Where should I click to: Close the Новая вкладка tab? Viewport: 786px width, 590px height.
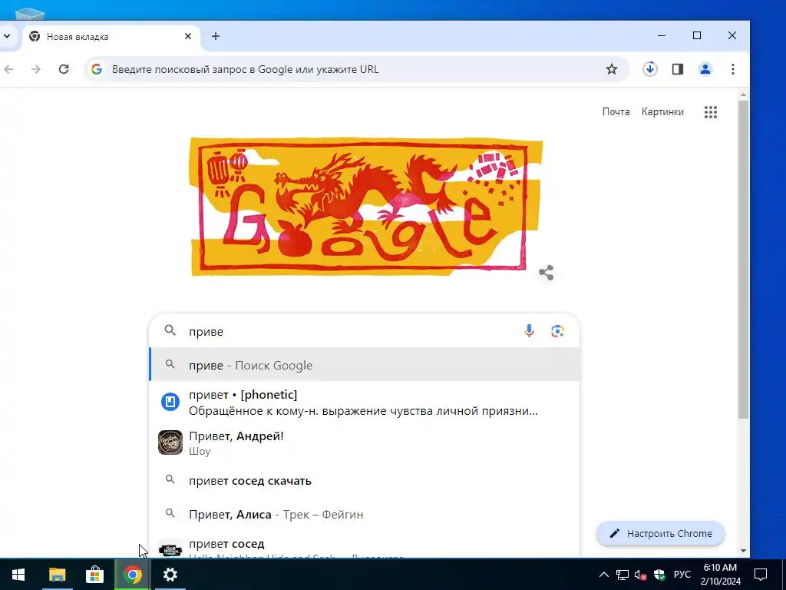click(188, 36)
